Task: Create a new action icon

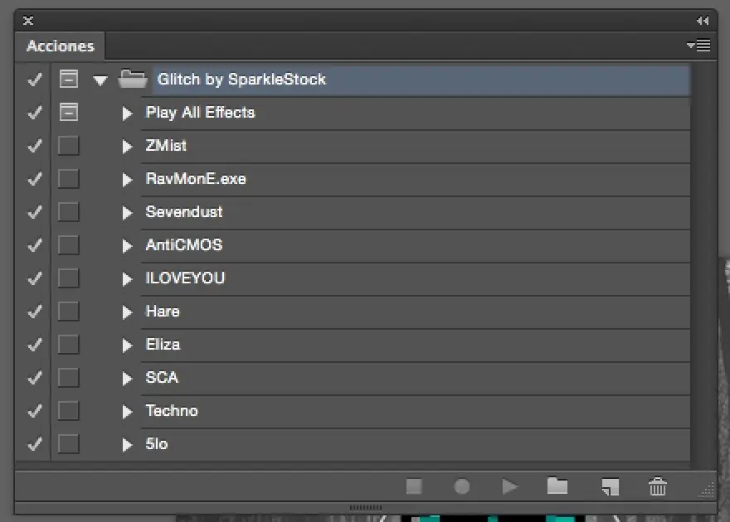Action: point(611,486)
